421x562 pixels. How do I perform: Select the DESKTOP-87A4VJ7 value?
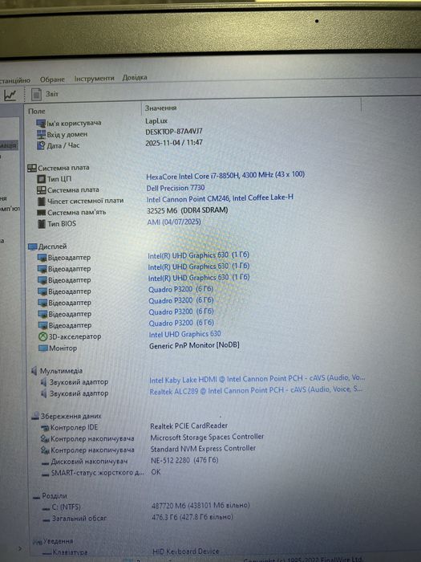click(x=174, y=132)
